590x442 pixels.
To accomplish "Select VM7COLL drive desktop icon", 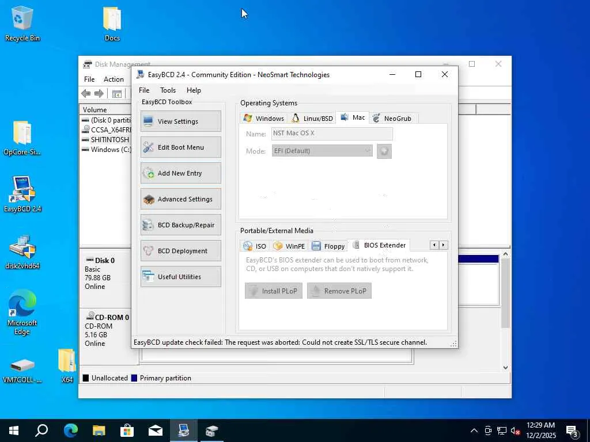I will 22,370.
